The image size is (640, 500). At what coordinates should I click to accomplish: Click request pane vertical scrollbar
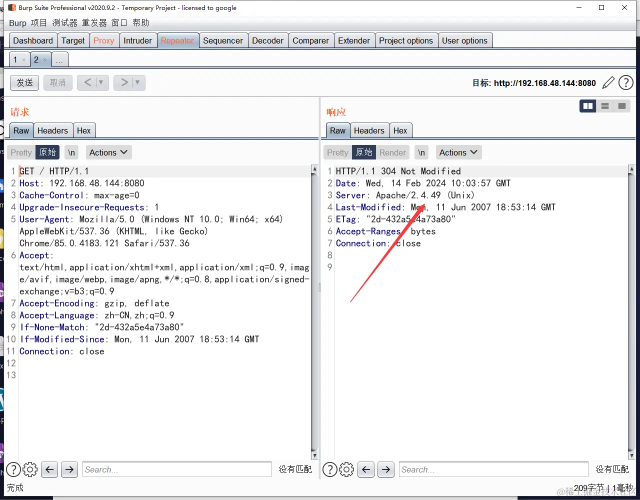(314, 312)
